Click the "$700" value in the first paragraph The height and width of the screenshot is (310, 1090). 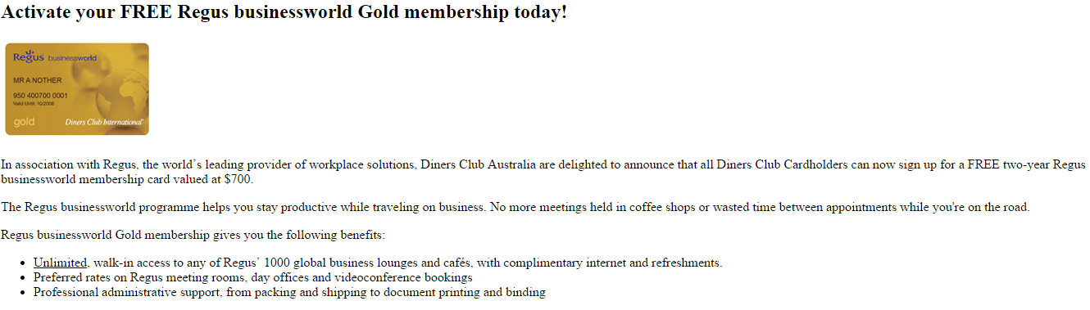pos(238,179)
